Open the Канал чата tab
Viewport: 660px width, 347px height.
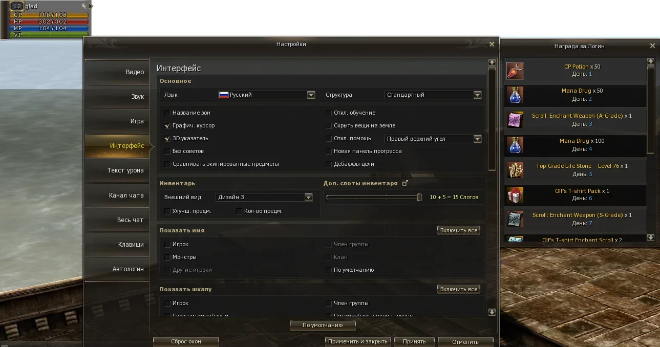(117, 195)
